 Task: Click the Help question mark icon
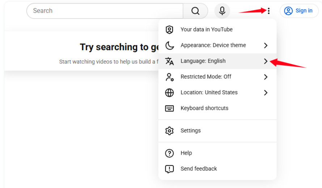point(169,153)
